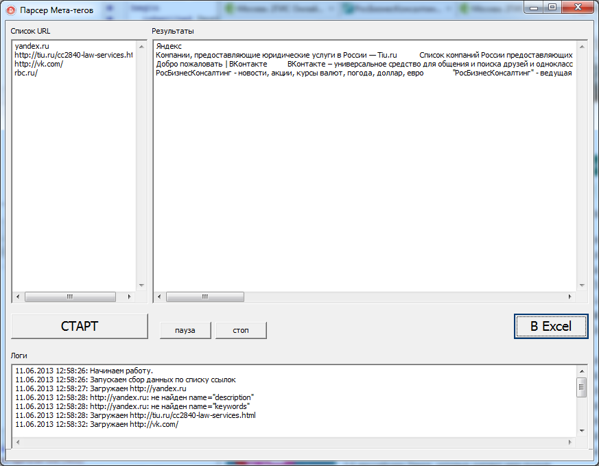599x466 pixels.
Task: Click results horizontal scrollbar thumb
Action: tap(205, 296)
